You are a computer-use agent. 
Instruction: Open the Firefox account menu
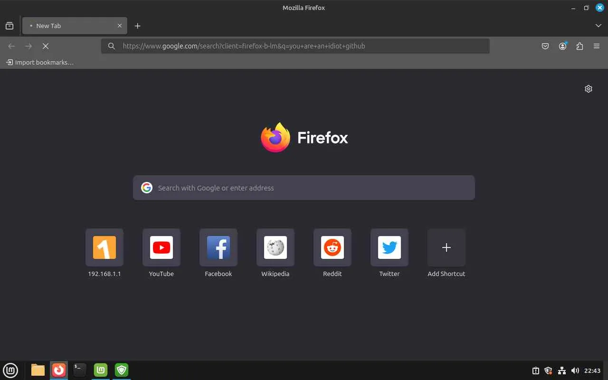click(x=563, y=46)
